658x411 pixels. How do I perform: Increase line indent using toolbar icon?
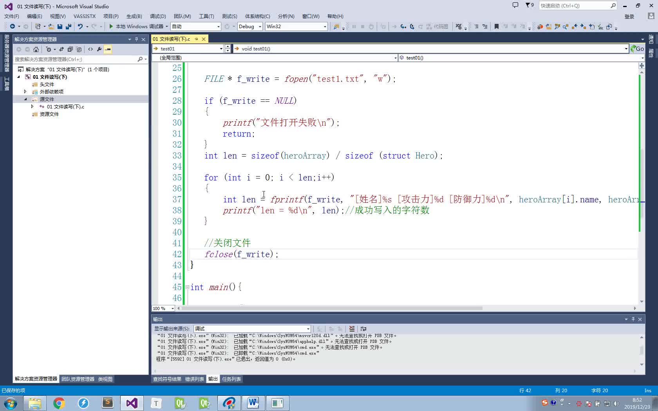click(485, 26)
